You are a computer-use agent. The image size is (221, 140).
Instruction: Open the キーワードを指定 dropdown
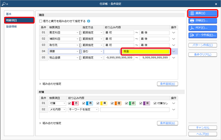(83, 110)
